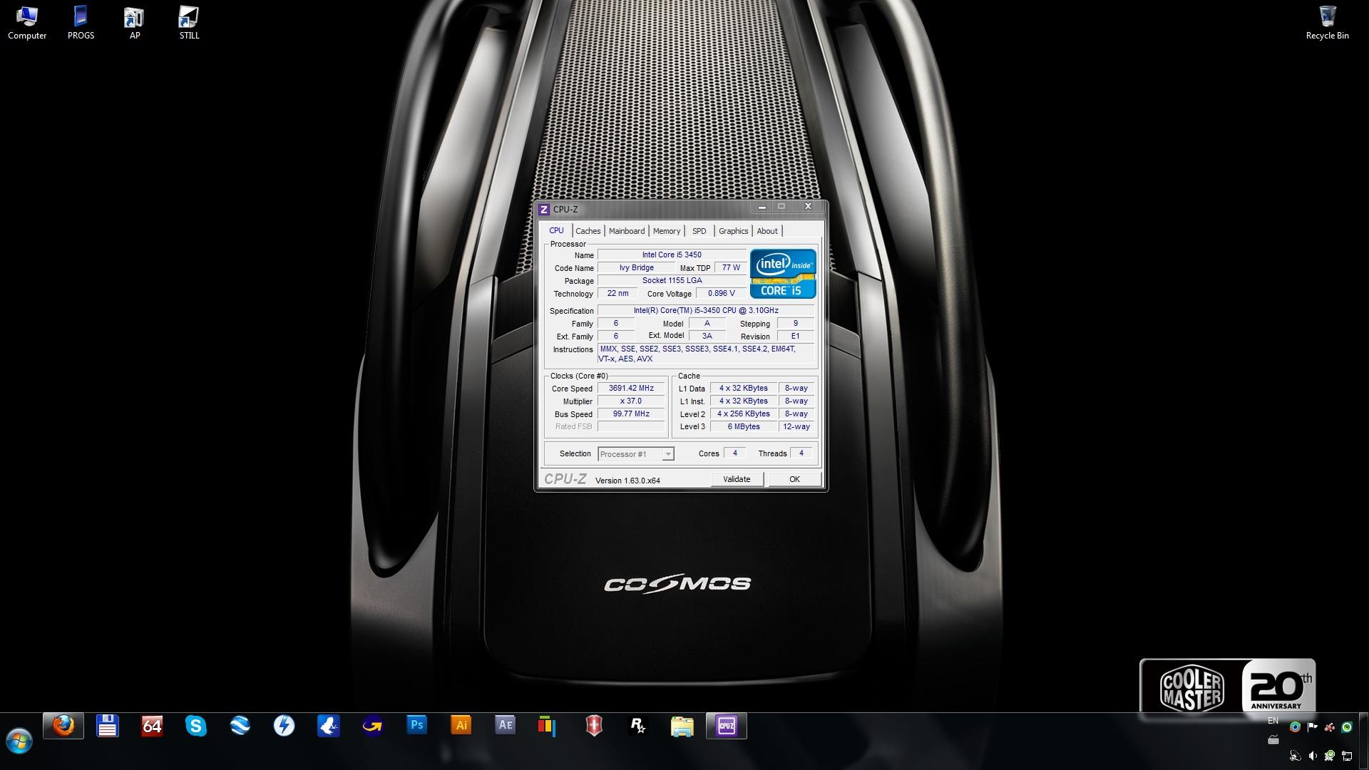1369x770 pixels.
Task: Open the blue lightning bolt taskbar icon
Action: point(284,726)
